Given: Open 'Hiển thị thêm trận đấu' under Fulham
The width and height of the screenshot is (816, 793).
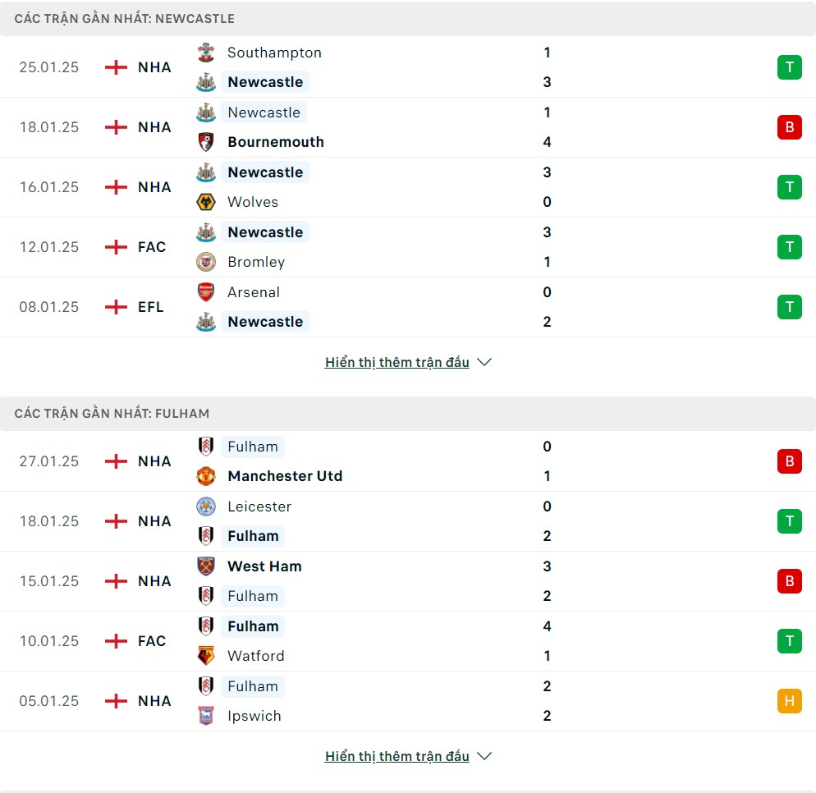Looking at the screenshot, I should click(397, 756).
